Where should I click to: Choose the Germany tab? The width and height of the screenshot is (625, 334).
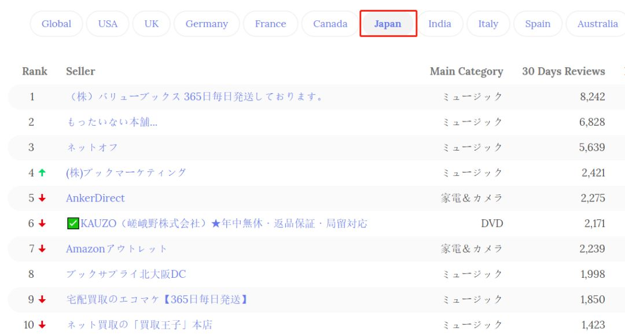click(x=207, y=24)
